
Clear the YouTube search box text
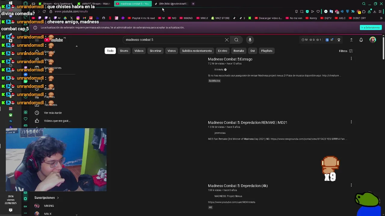tap(227, 40)
